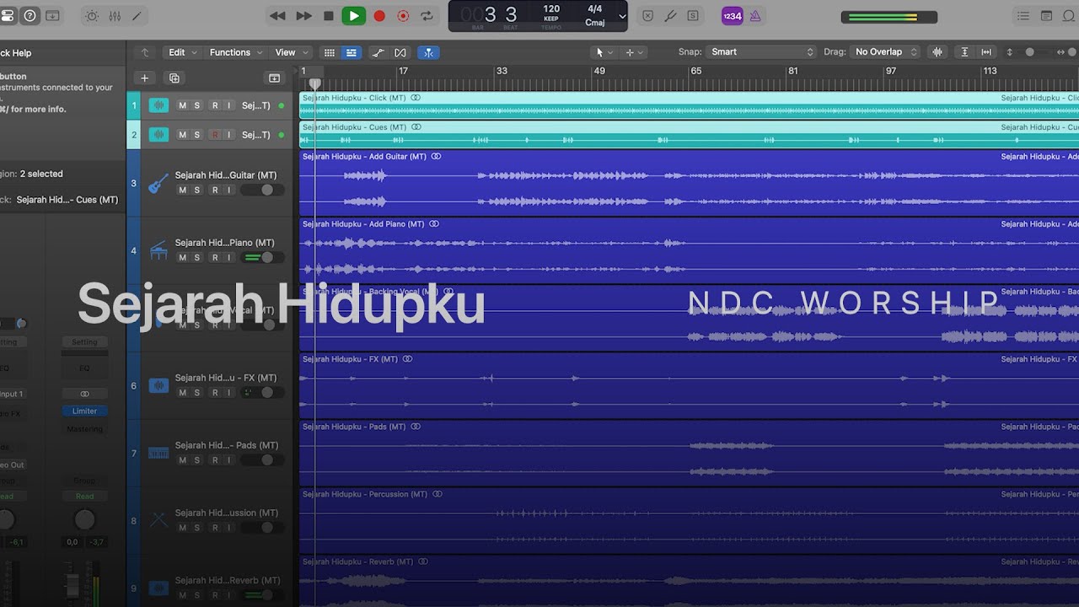Toggle the Waveform zoom button
Image resolution: width=1079 pixels, height=607 pixels.
coord(937,52)
